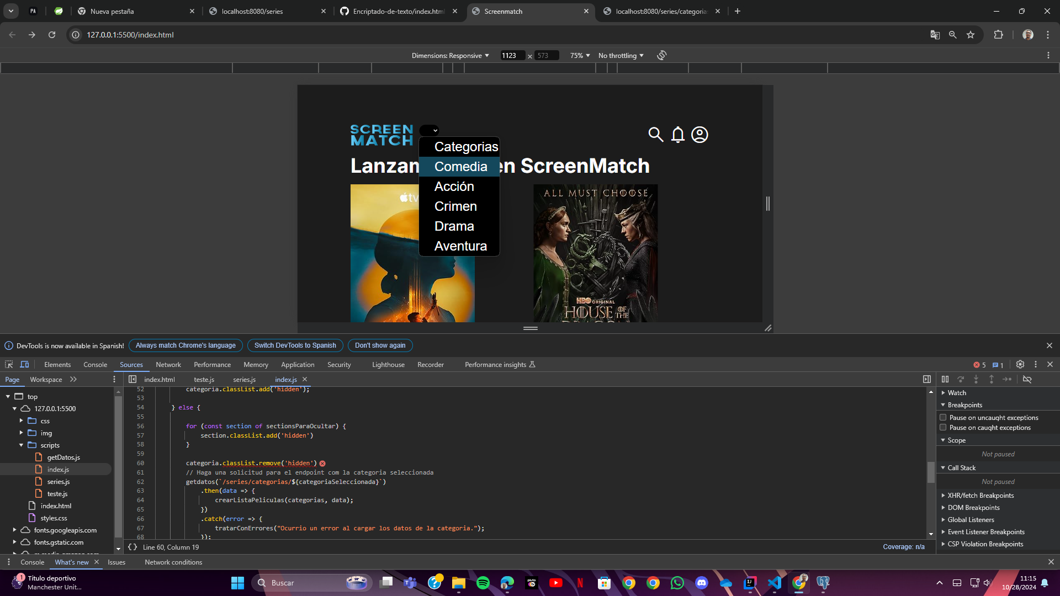This screenshot has height=596, width=1060.
Task: Click Always match Chrome's language button
Action: click(x=185, y=345)
